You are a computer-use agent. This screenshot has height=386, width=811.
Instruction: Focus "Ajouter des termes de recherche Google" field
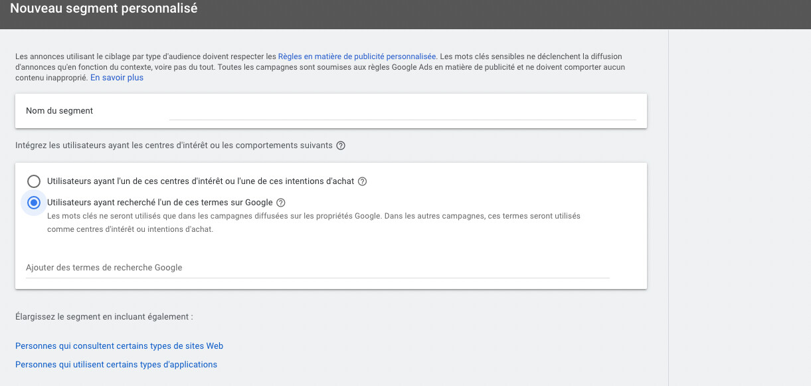click(x=317, y=268)
